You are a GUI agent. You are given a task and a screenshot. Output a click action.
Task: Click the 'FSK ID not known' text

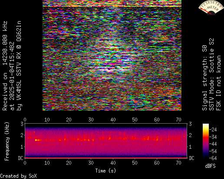pos(218,83)
